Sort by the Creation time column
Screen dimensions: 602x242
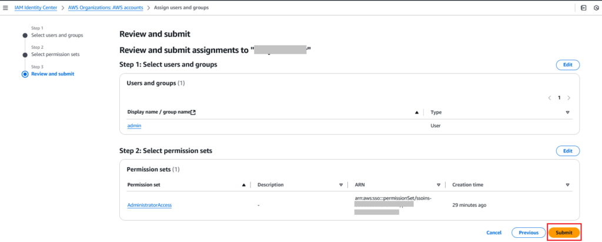pyautogui.click(x=567, y=185)
